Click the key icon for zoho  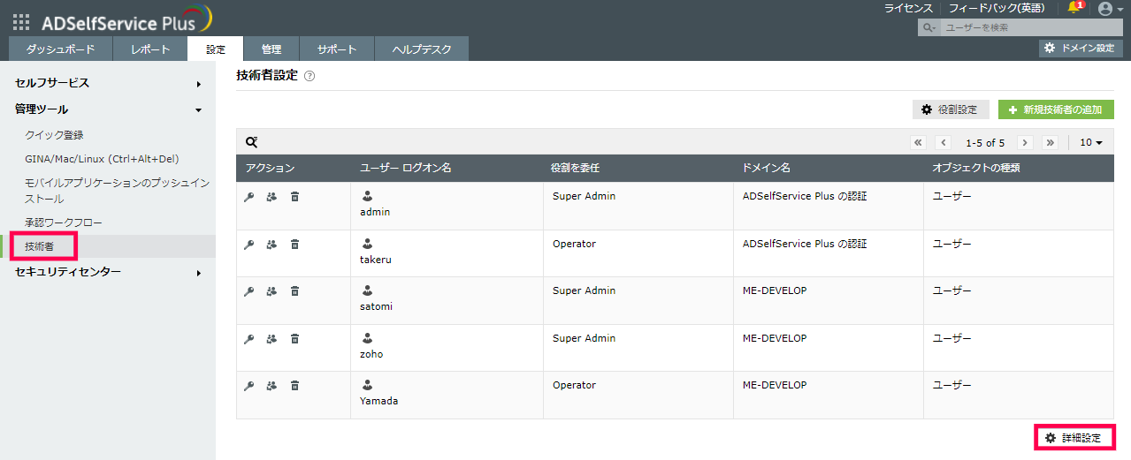pyautogui.click(x=249, y=339)
